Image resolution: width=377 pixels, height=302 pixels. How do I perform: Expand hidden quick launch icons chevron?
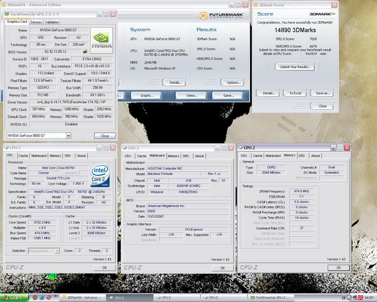[x=55, y=296]
